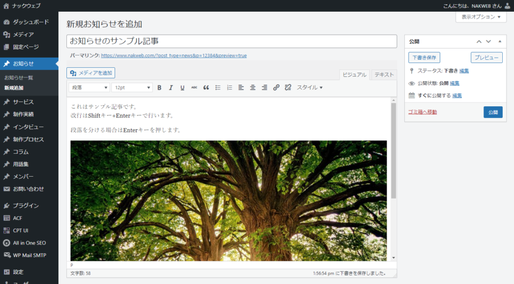Apply strikethrough formatting

(x=194, y=88)
